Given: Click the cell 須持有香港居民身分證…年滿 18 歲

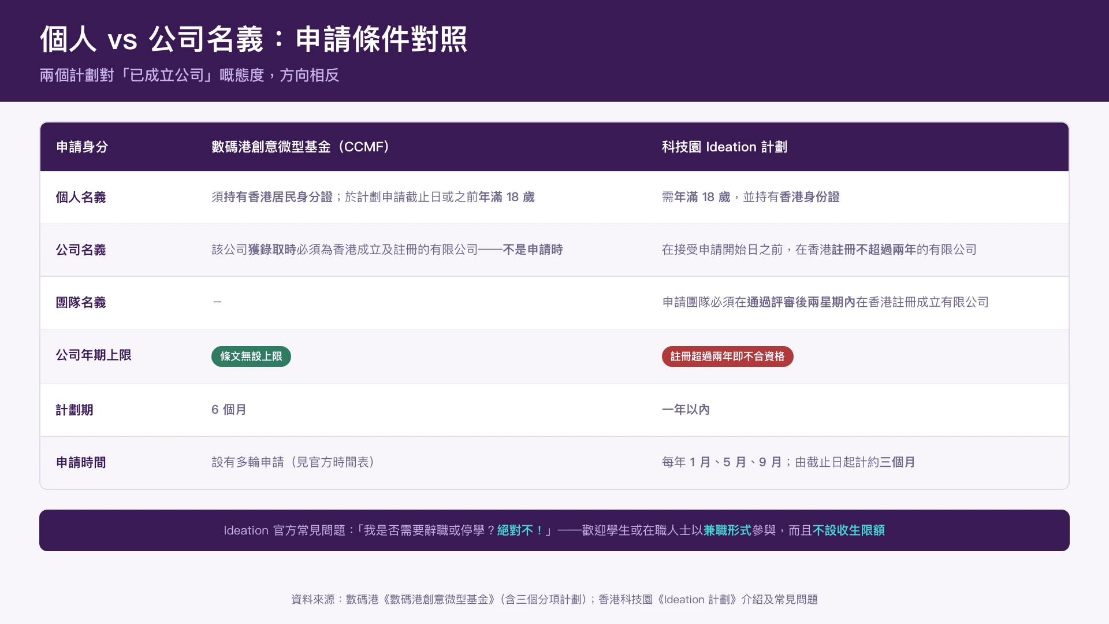Looking at the screenshot, I should [x=373, y=197].
